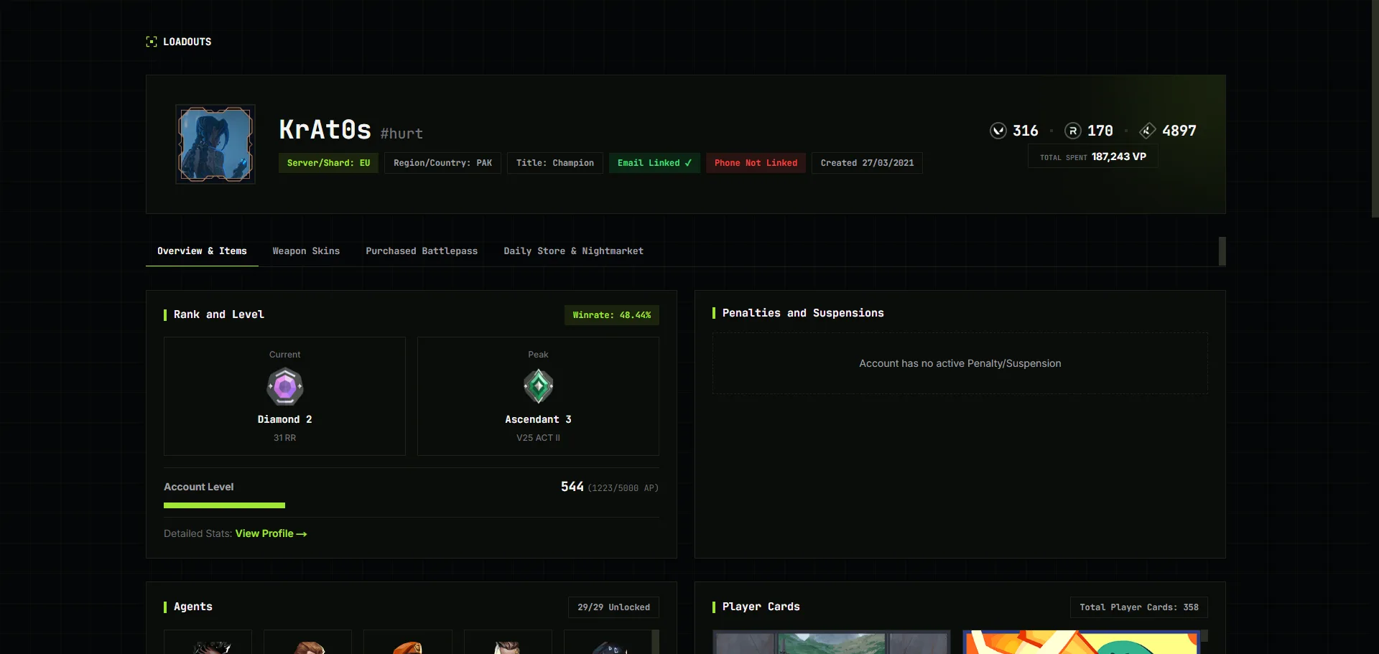Click the no active Penalty/Suspension message
The height and width of the screenshot is (654, 1379).
tap(960, 363)
